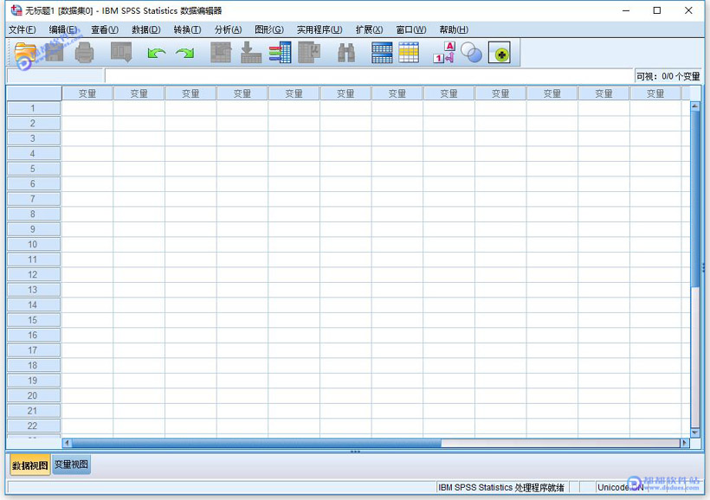
Task: Select row header 9
Action: tap(34, 229)
